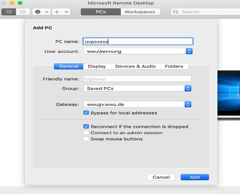
Task: Disable Bypass for local addresses
Action: click(x=86, y=113)
